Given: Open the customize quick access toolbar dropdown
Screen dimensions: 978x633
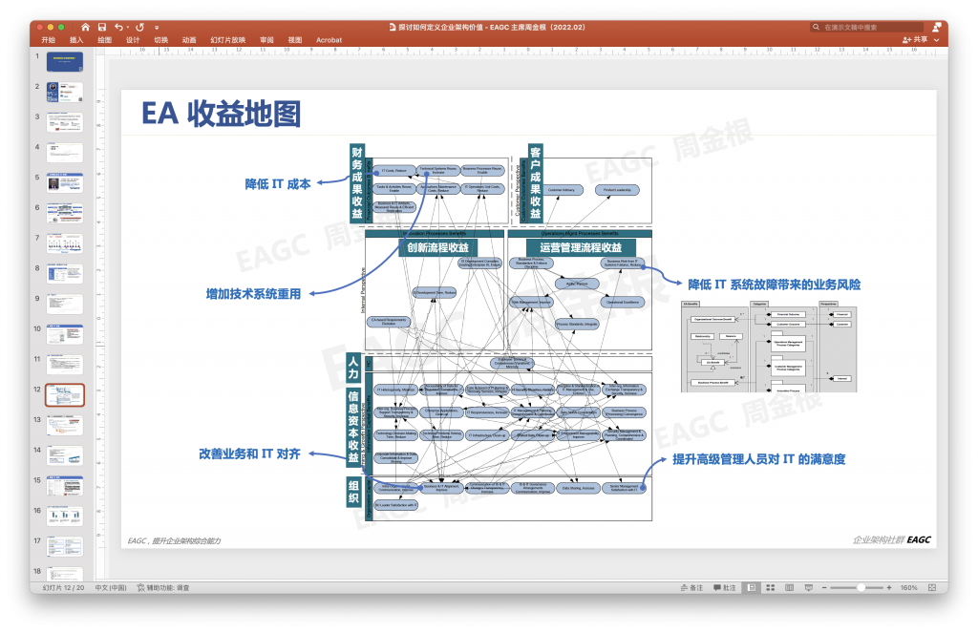Looking at the screenshot, I should click(x=157, y=28).
